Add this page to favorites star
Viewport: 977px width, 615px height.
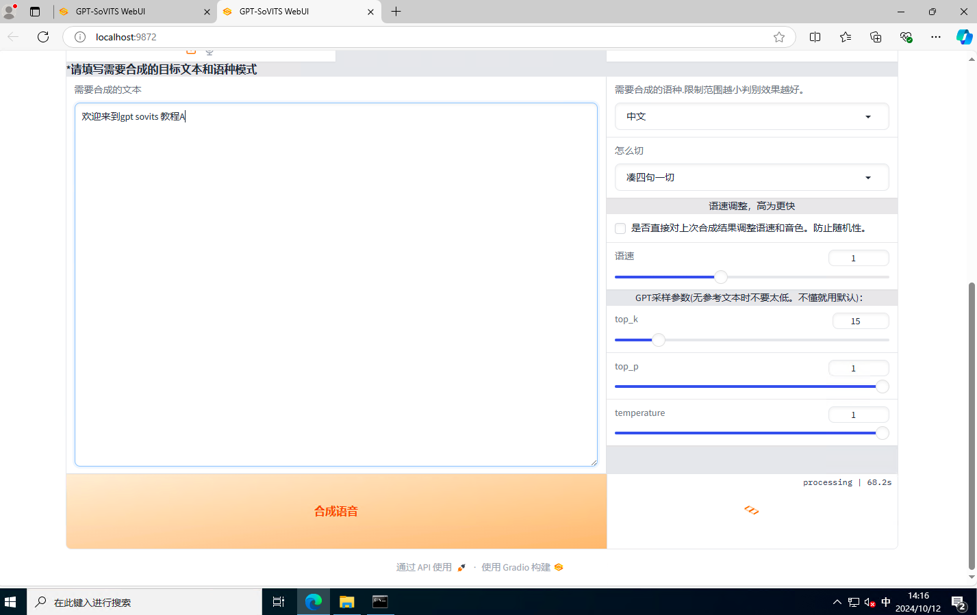pos(778,37)
